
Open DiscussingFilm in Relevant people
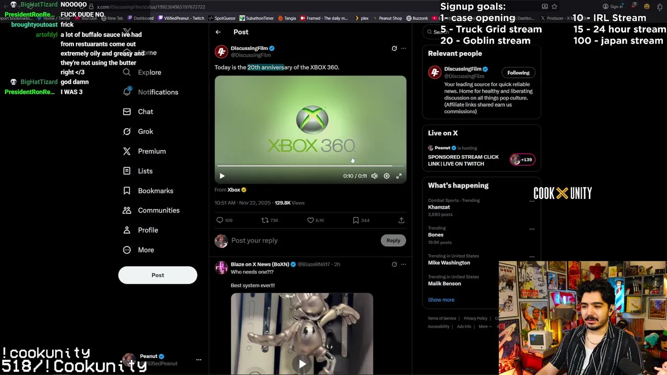pos(463,69)
